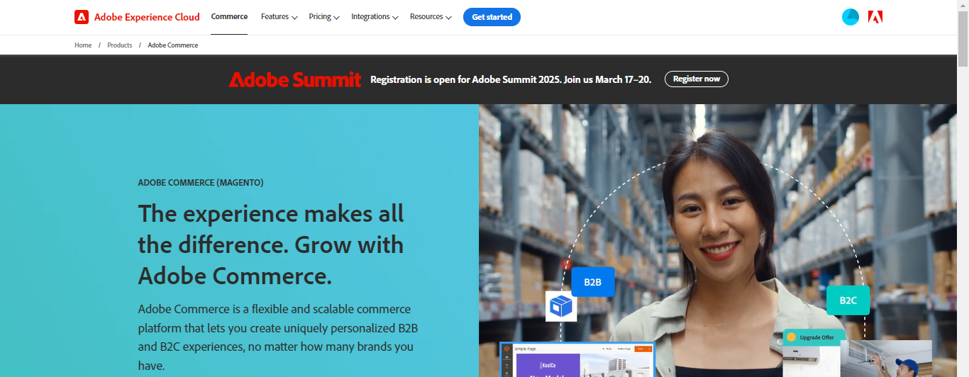Select the B2B blue badge
The image size is (969, 377).
593,282
